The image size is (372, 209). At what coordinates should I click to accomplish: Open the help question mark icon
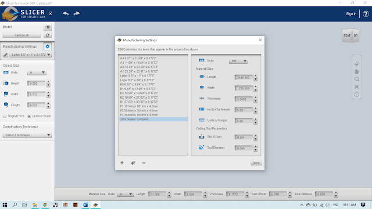tap(366, 14)
